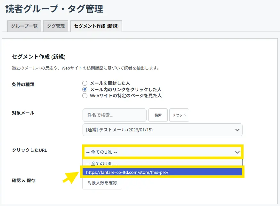Select the セグメント作成 (新規) tab
The width and height of the screenshot is (280, 206).
tap(96, 26)
